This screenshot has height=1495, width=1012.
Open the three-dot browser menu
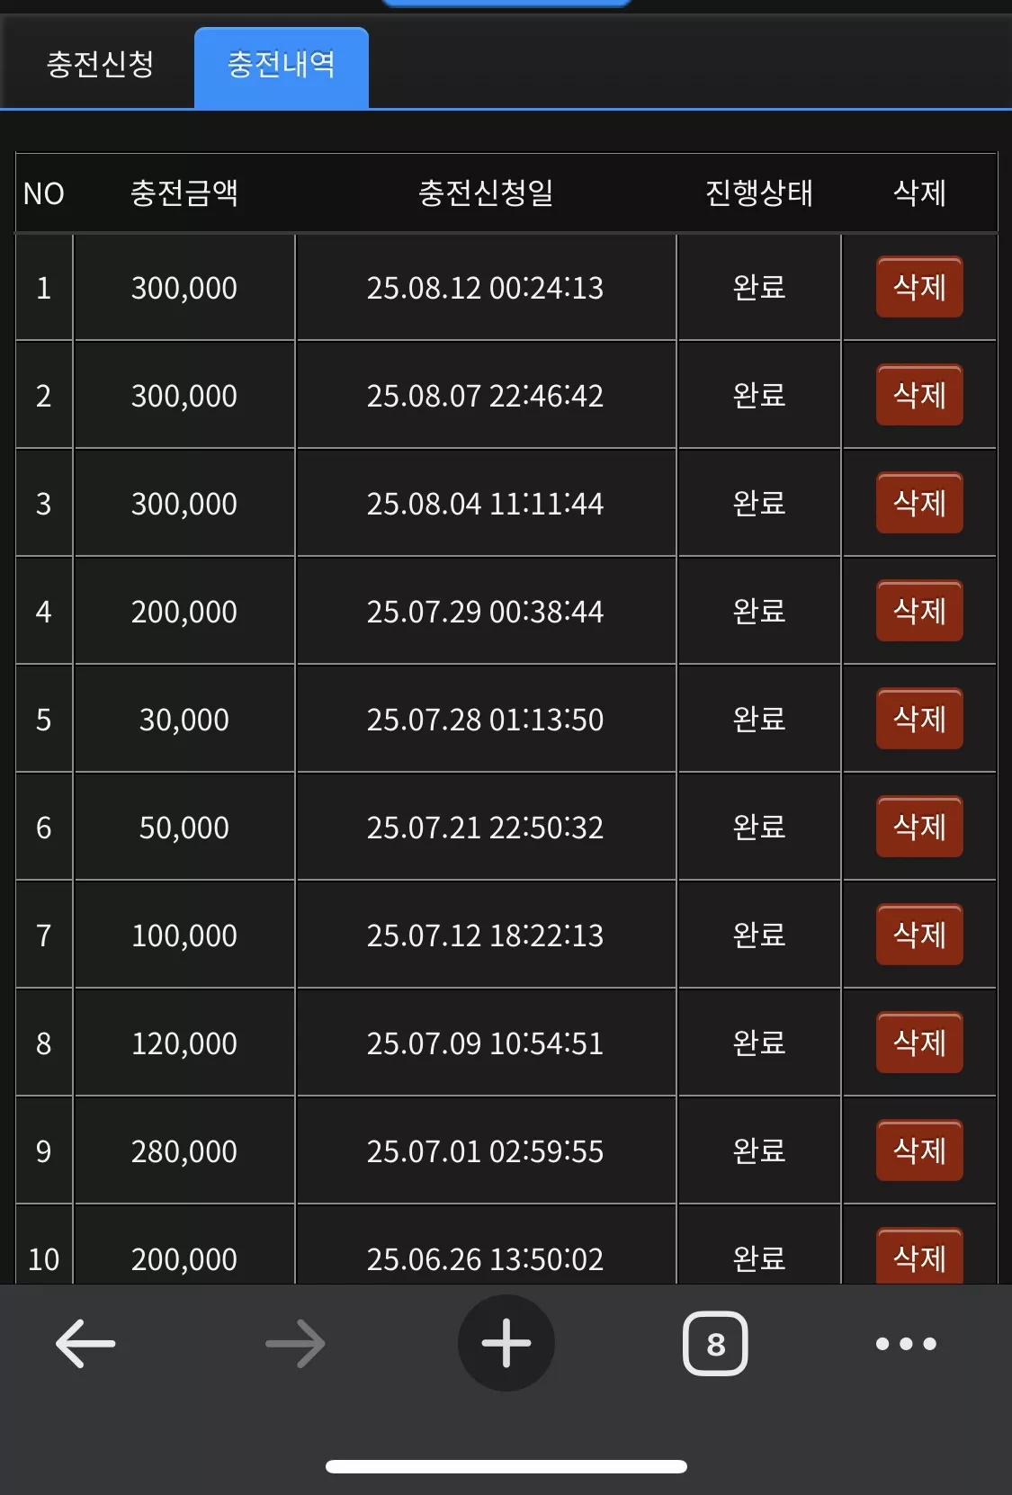pyautogui.click(x=906, y=1344)
